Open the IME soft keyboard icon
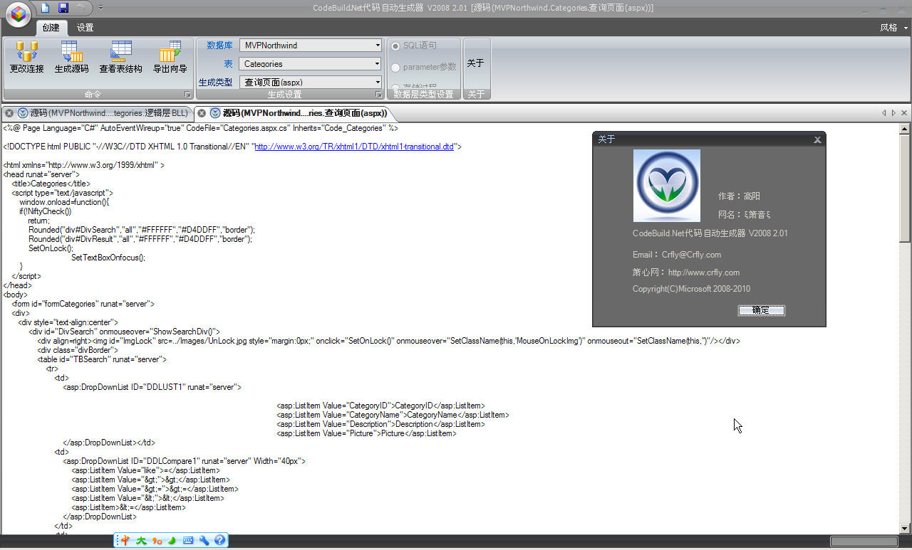This screenshot has height=550, width=912. coord(188,541)
